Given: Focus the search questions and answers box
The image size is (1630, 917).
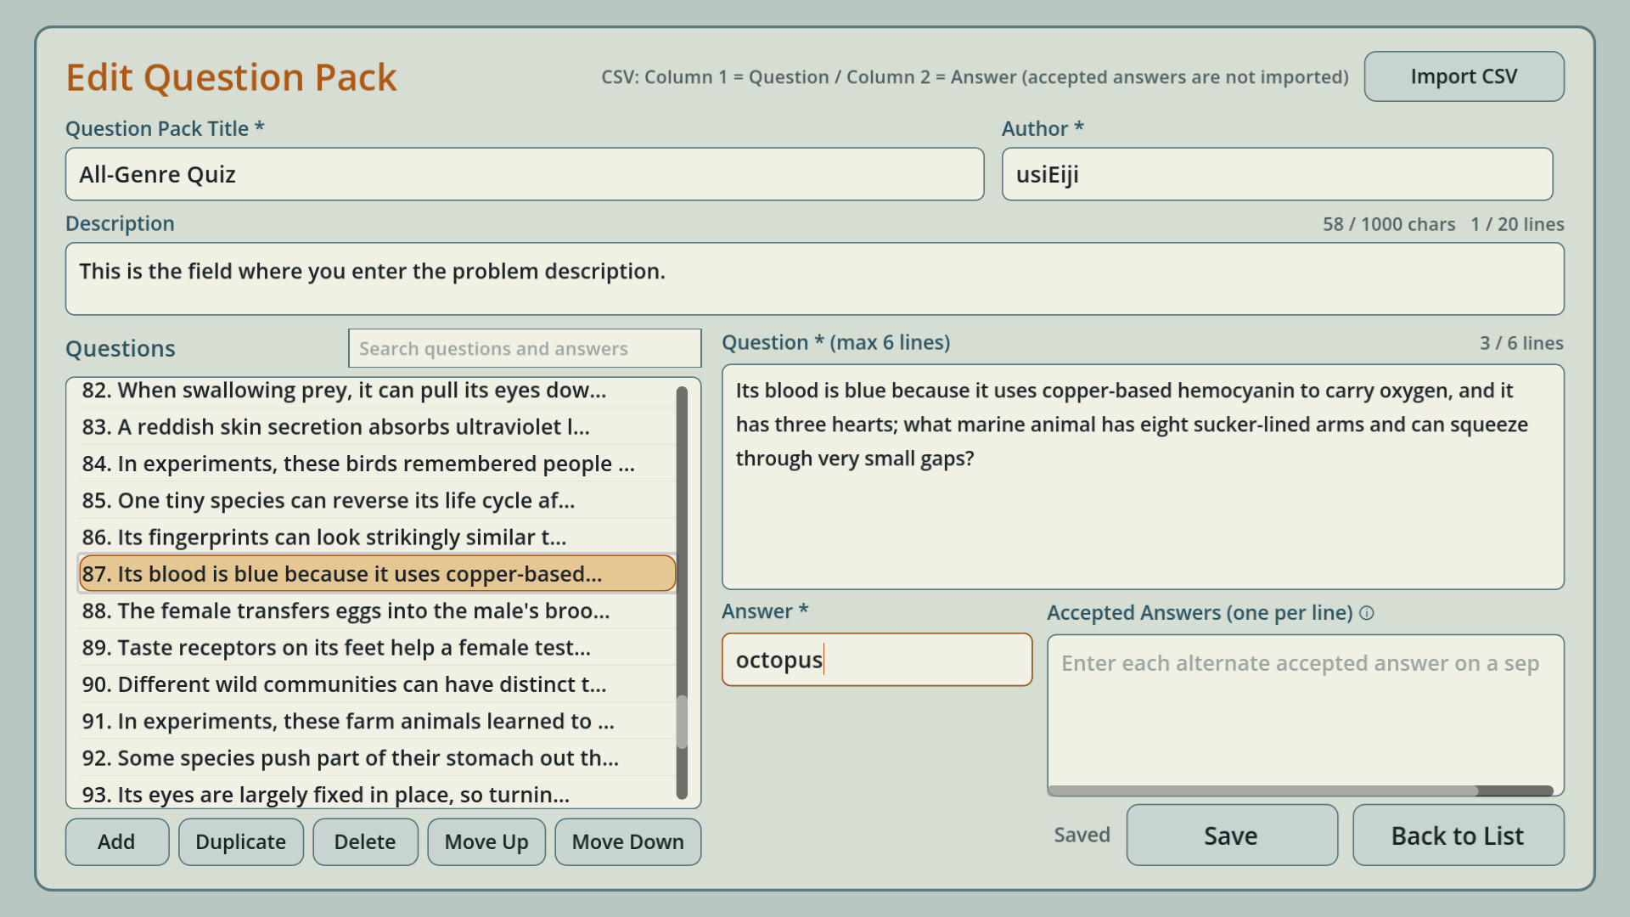Looking at the screenshot, I should (x=525, y=348).
